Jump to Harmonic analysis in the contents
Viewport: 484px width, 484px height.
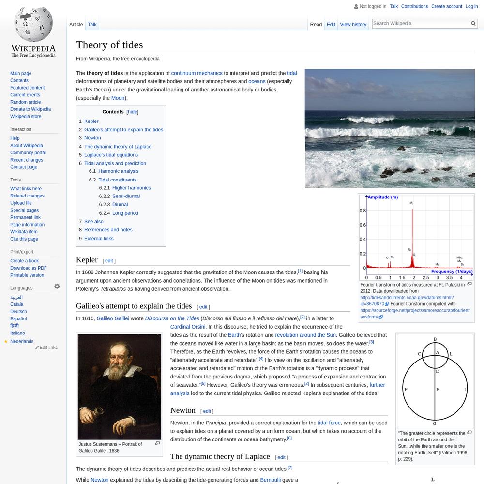[119, 171]
